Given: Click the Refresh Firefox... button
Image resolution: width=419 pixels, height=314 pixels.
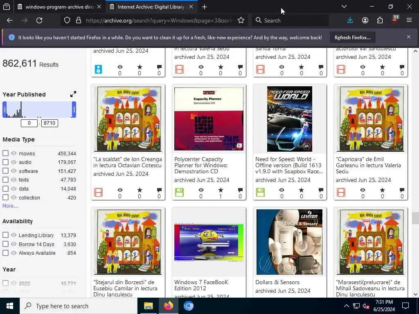Looking at the screenshot, I should pos(352,37).
